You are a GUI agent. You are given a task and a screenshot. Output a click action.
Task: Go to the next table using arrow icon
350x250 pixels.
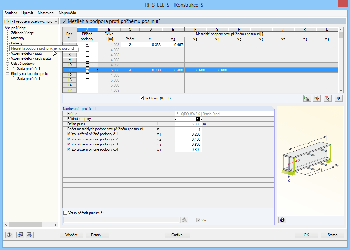[x=30, y=235]
